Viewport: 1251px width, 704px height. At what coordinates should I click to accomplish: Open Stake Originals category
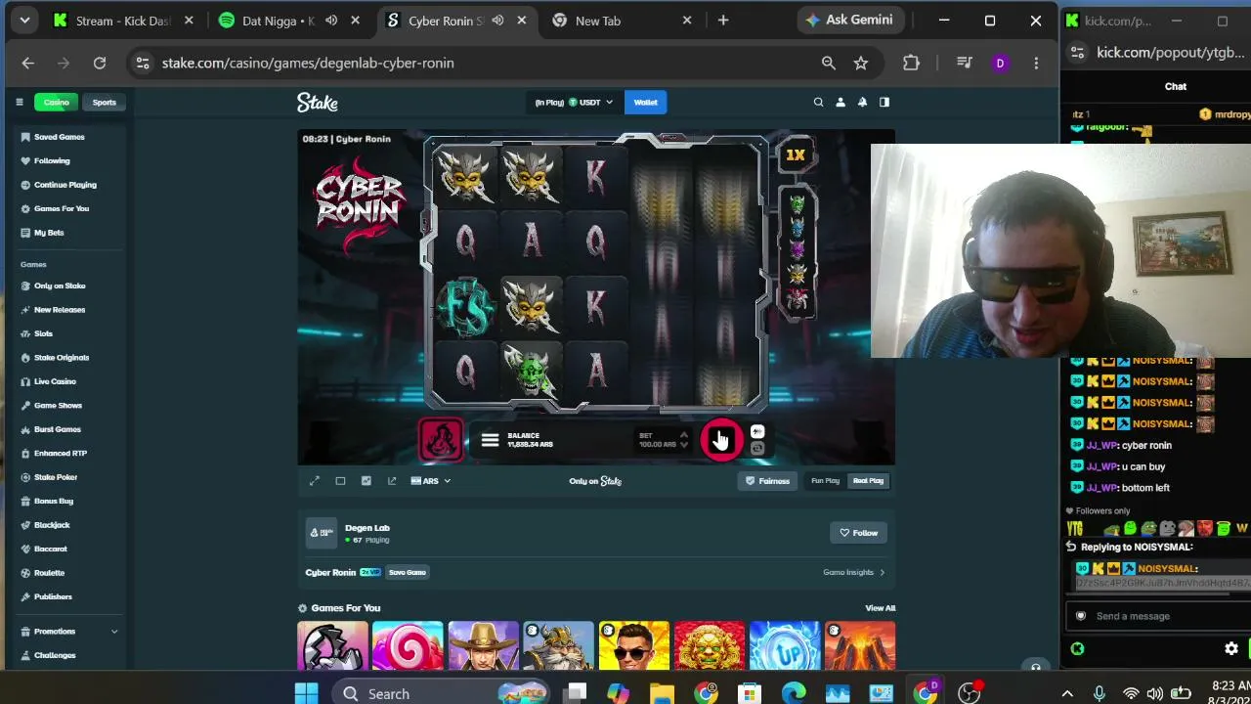61,358
